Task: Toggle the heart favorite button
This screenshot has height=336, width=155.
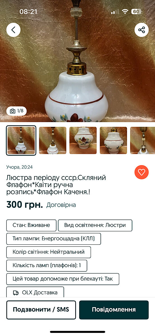Action: point(142,172)
